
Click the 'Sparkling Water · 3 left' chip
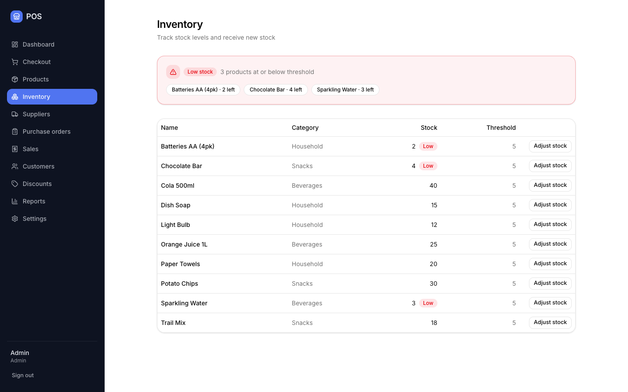(345, 90)
